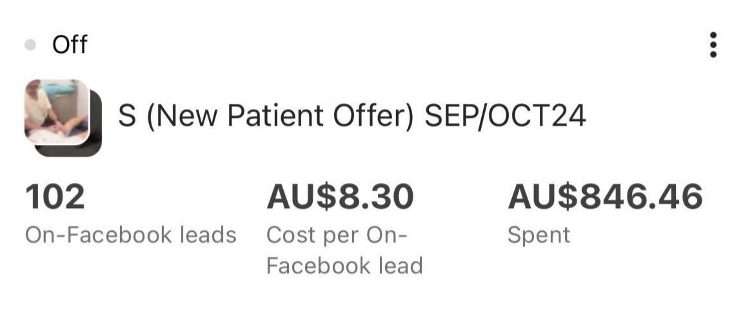Image resolution: width=752 pixels, height=310 pixels.
Task: Click the SEP/OCT24 portion of campaign name
Action: click(x=505, y=116)
